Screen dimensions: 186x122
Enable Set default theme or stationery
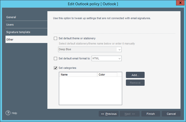(x=56, y=39)
